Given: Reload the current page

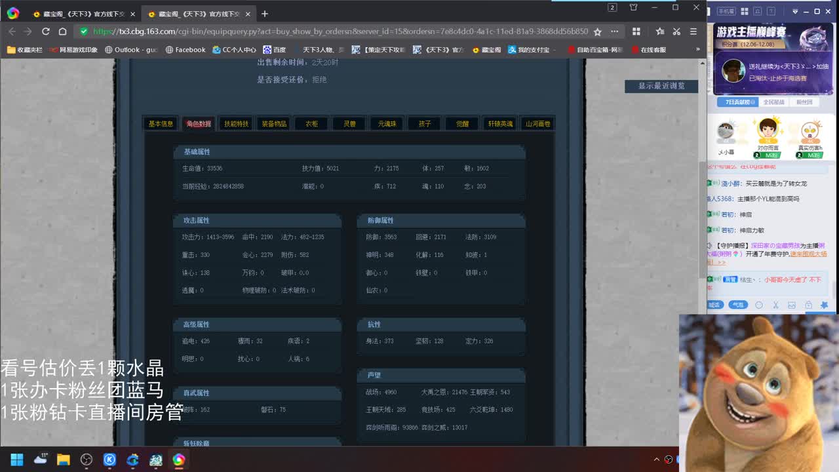Looking at the screenshot, I should [x=46, y=31].
